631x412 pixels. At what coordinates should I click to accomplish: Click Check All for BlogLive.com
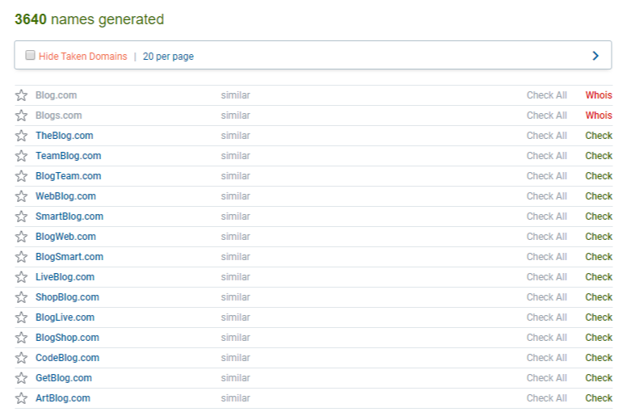547,317
